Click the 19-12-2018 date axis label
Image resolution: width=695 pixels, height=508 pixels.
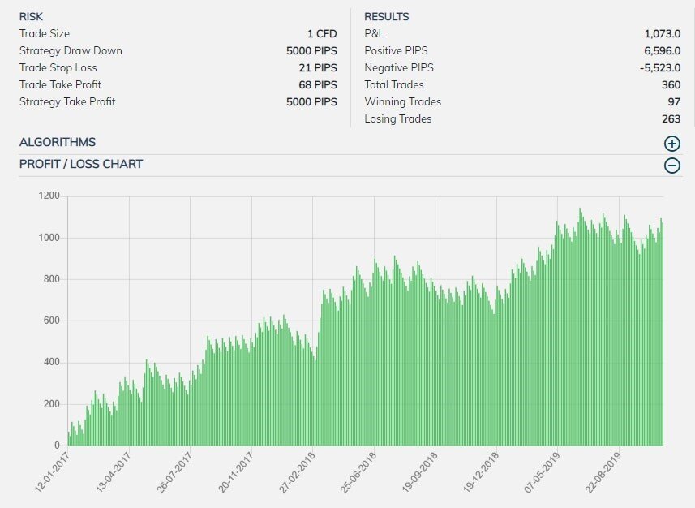(x=480, y=471)
